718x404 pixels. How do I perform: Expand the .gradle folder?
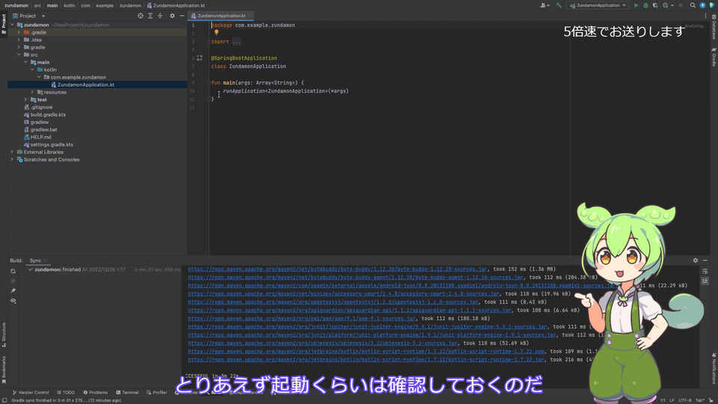pyautogui.click(x=19, y=32)
